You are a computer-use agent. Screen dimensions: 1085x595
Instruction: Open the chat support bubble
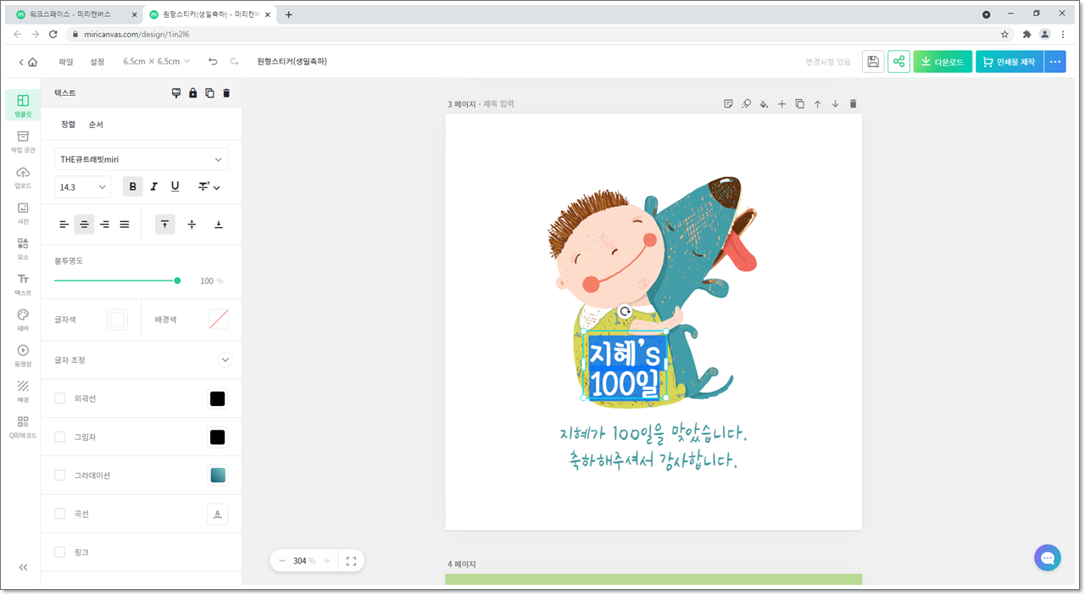[x=1048, y=558]
